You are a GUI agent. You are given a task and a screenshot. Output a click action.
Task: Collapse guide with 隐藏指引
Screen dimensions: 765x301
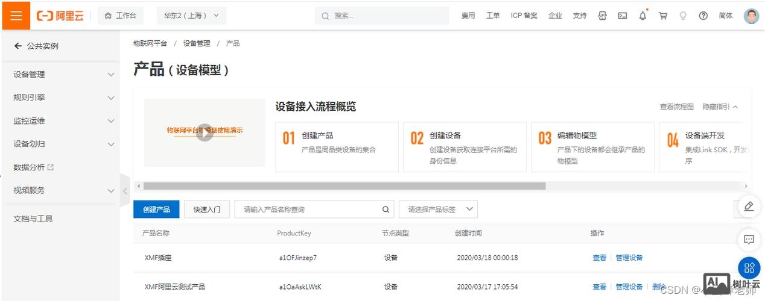(x=720, y=107)
